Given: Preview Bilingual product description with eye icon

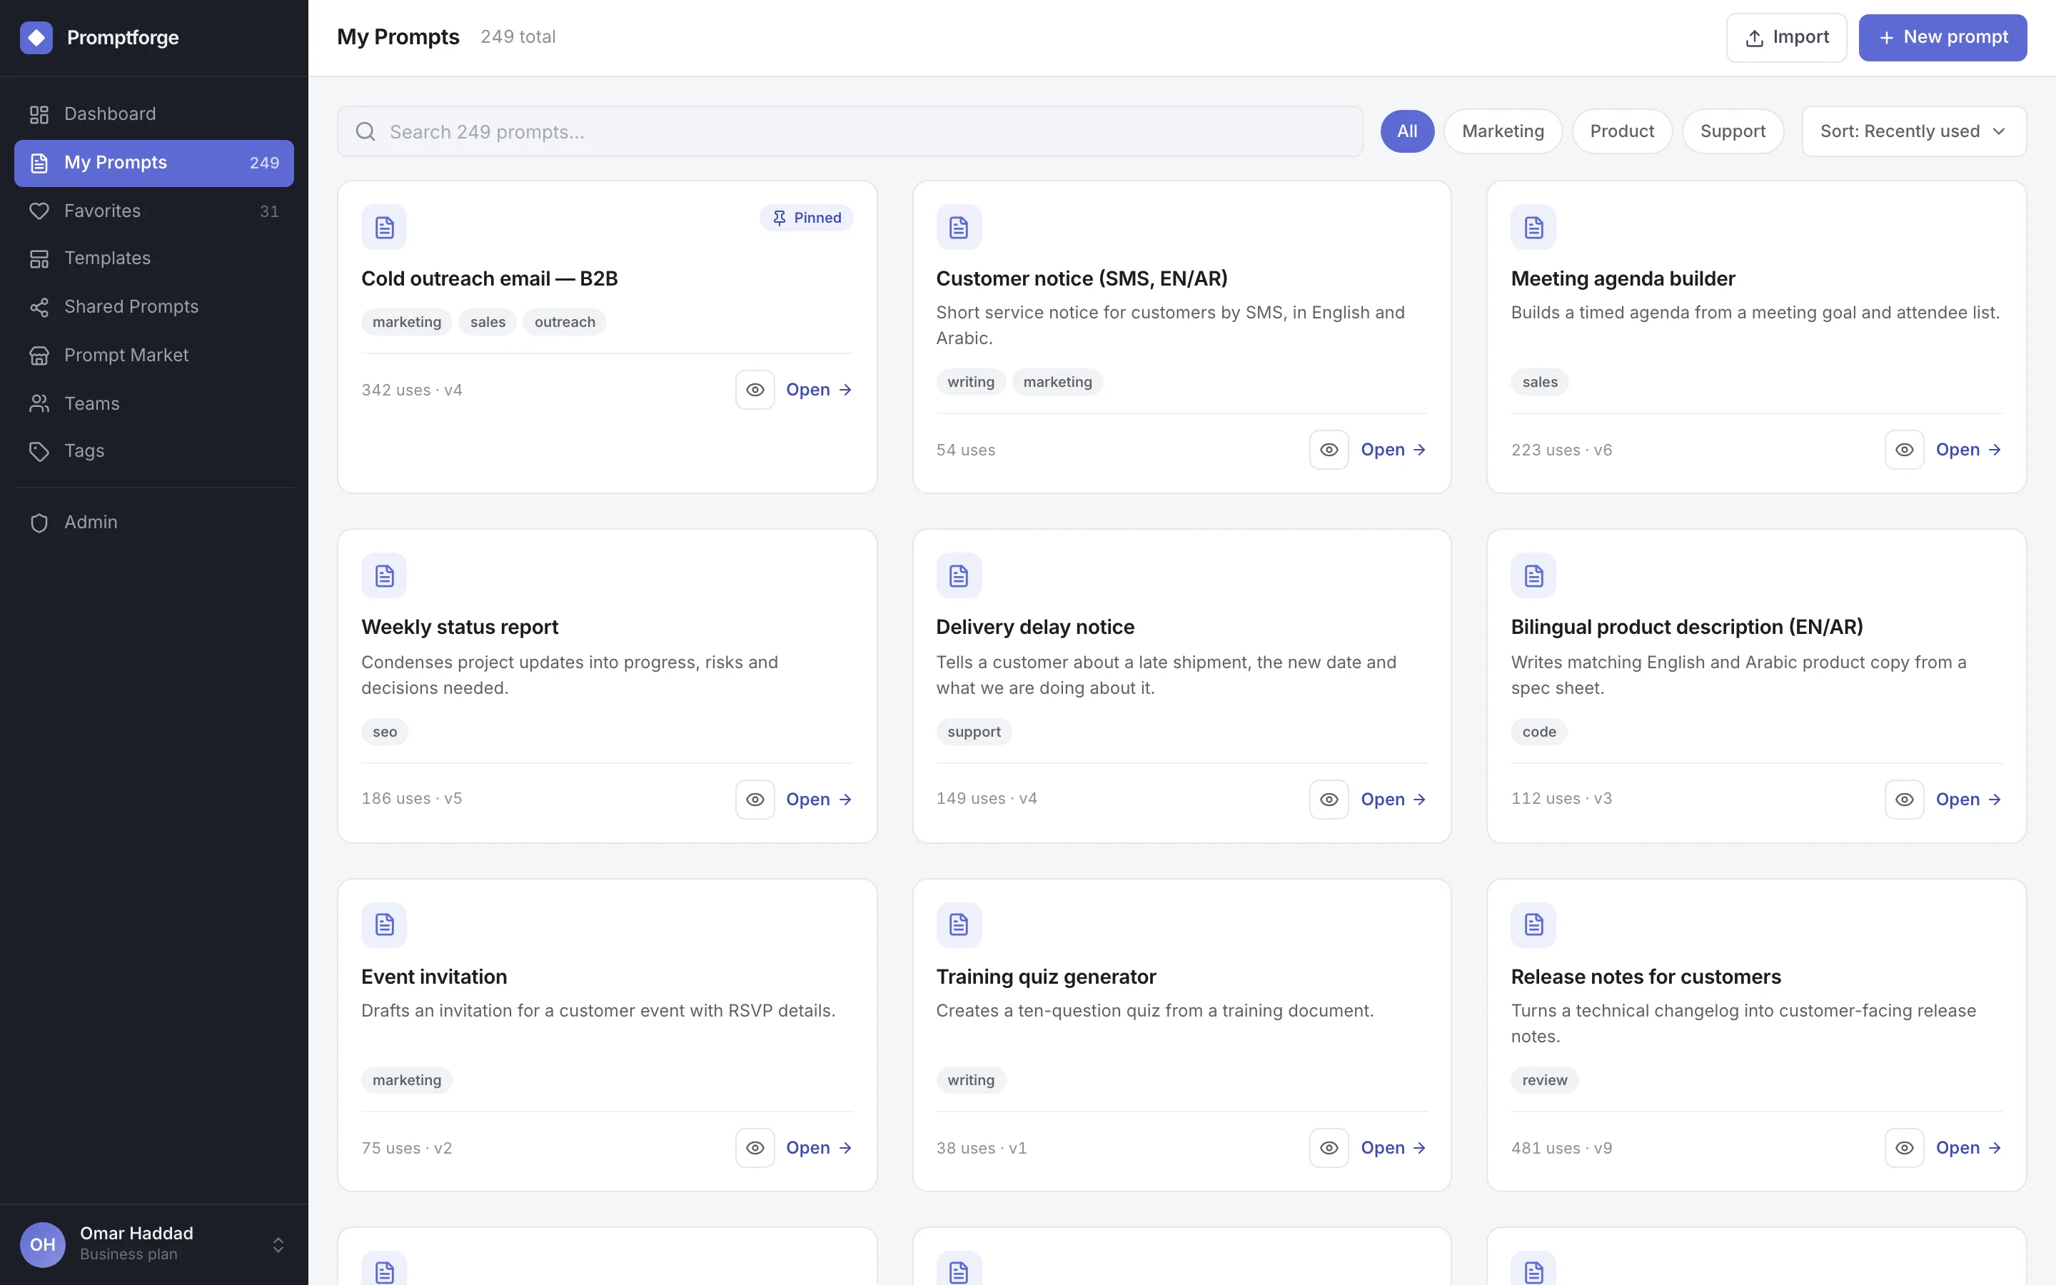Looking at the screenshot, I should coord(1904,800).
